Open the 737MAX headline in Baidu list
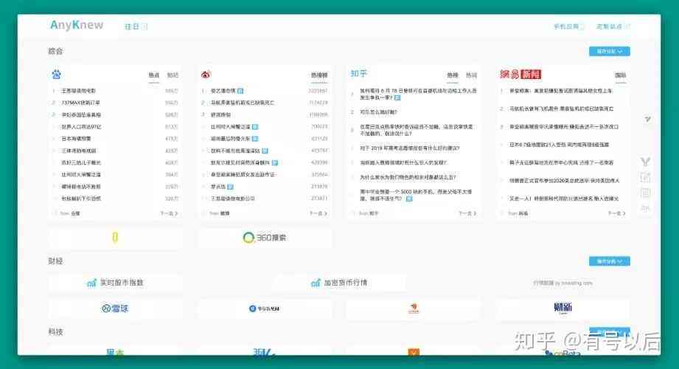This screenshot has width=679, height=369. (80, 103)
